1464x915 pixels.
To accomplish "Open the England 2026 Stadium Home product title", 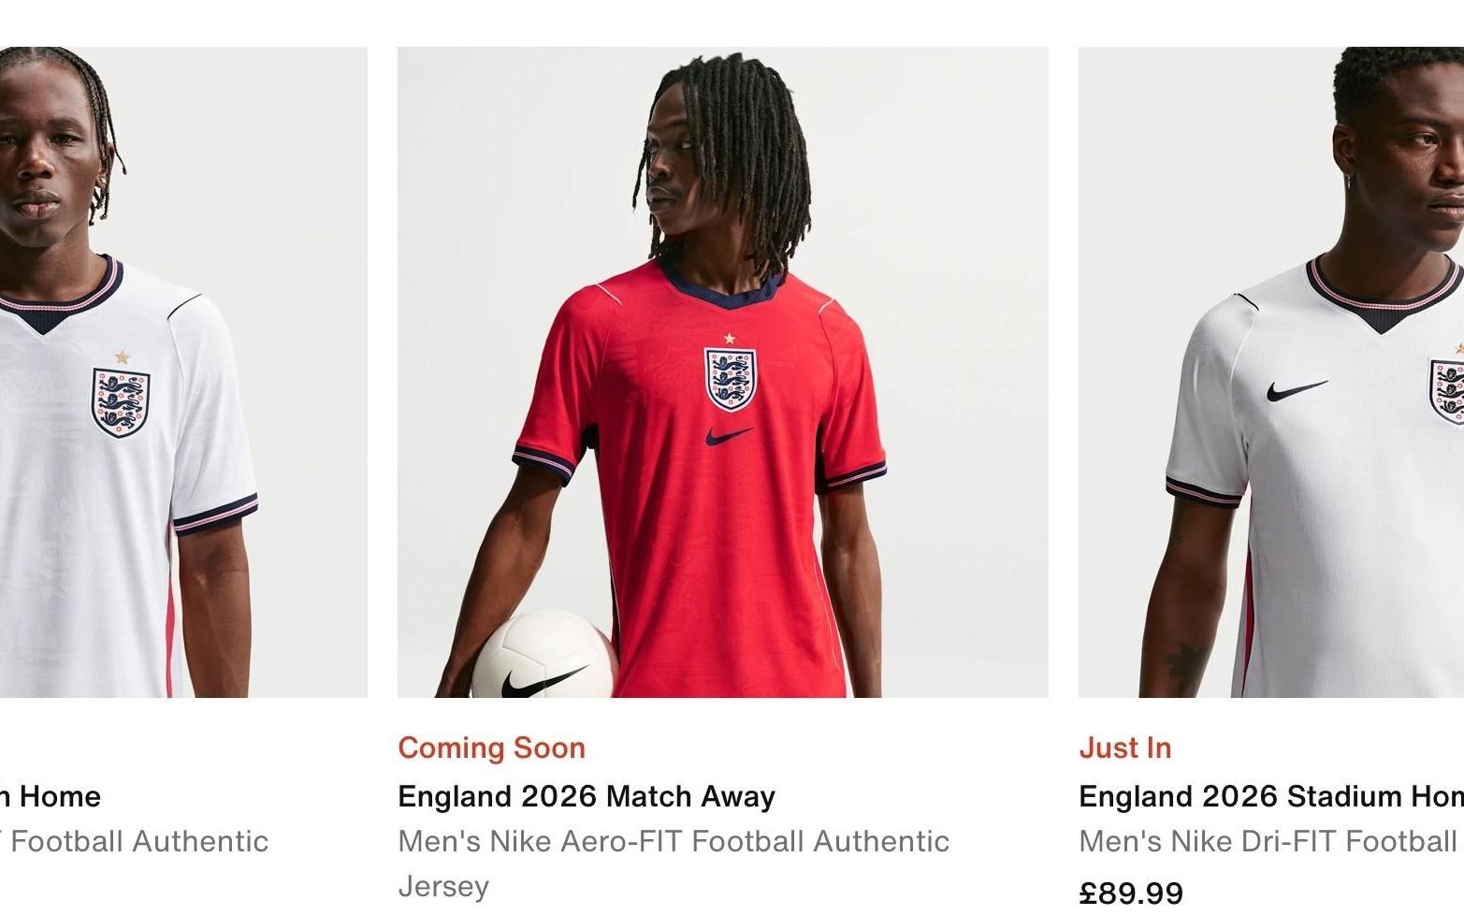I will [1270, 796].
